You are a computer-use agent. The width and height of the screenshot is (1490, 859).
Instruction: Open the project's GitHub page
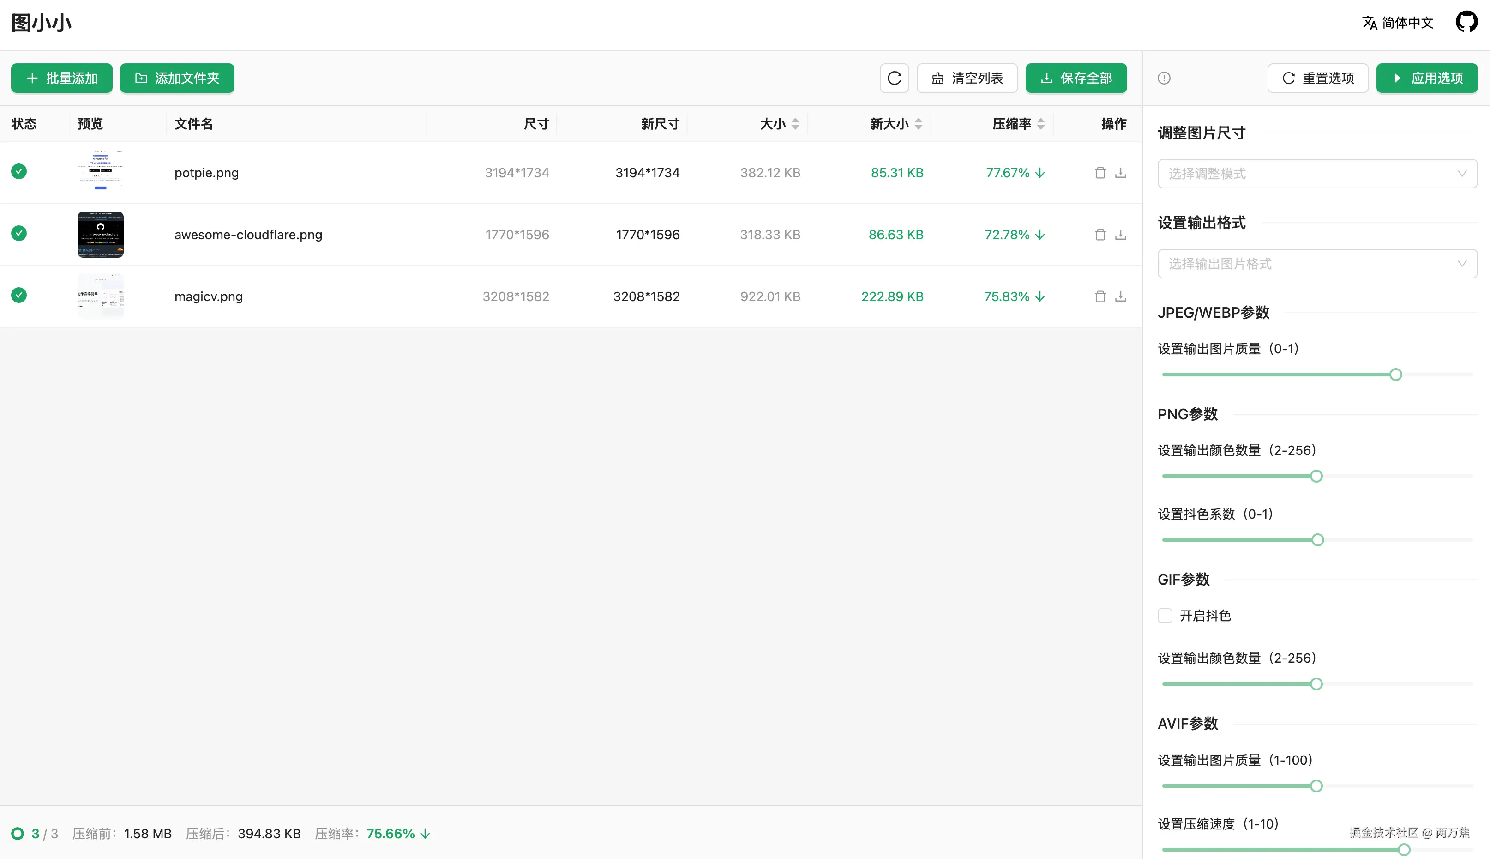point(1467,22)
